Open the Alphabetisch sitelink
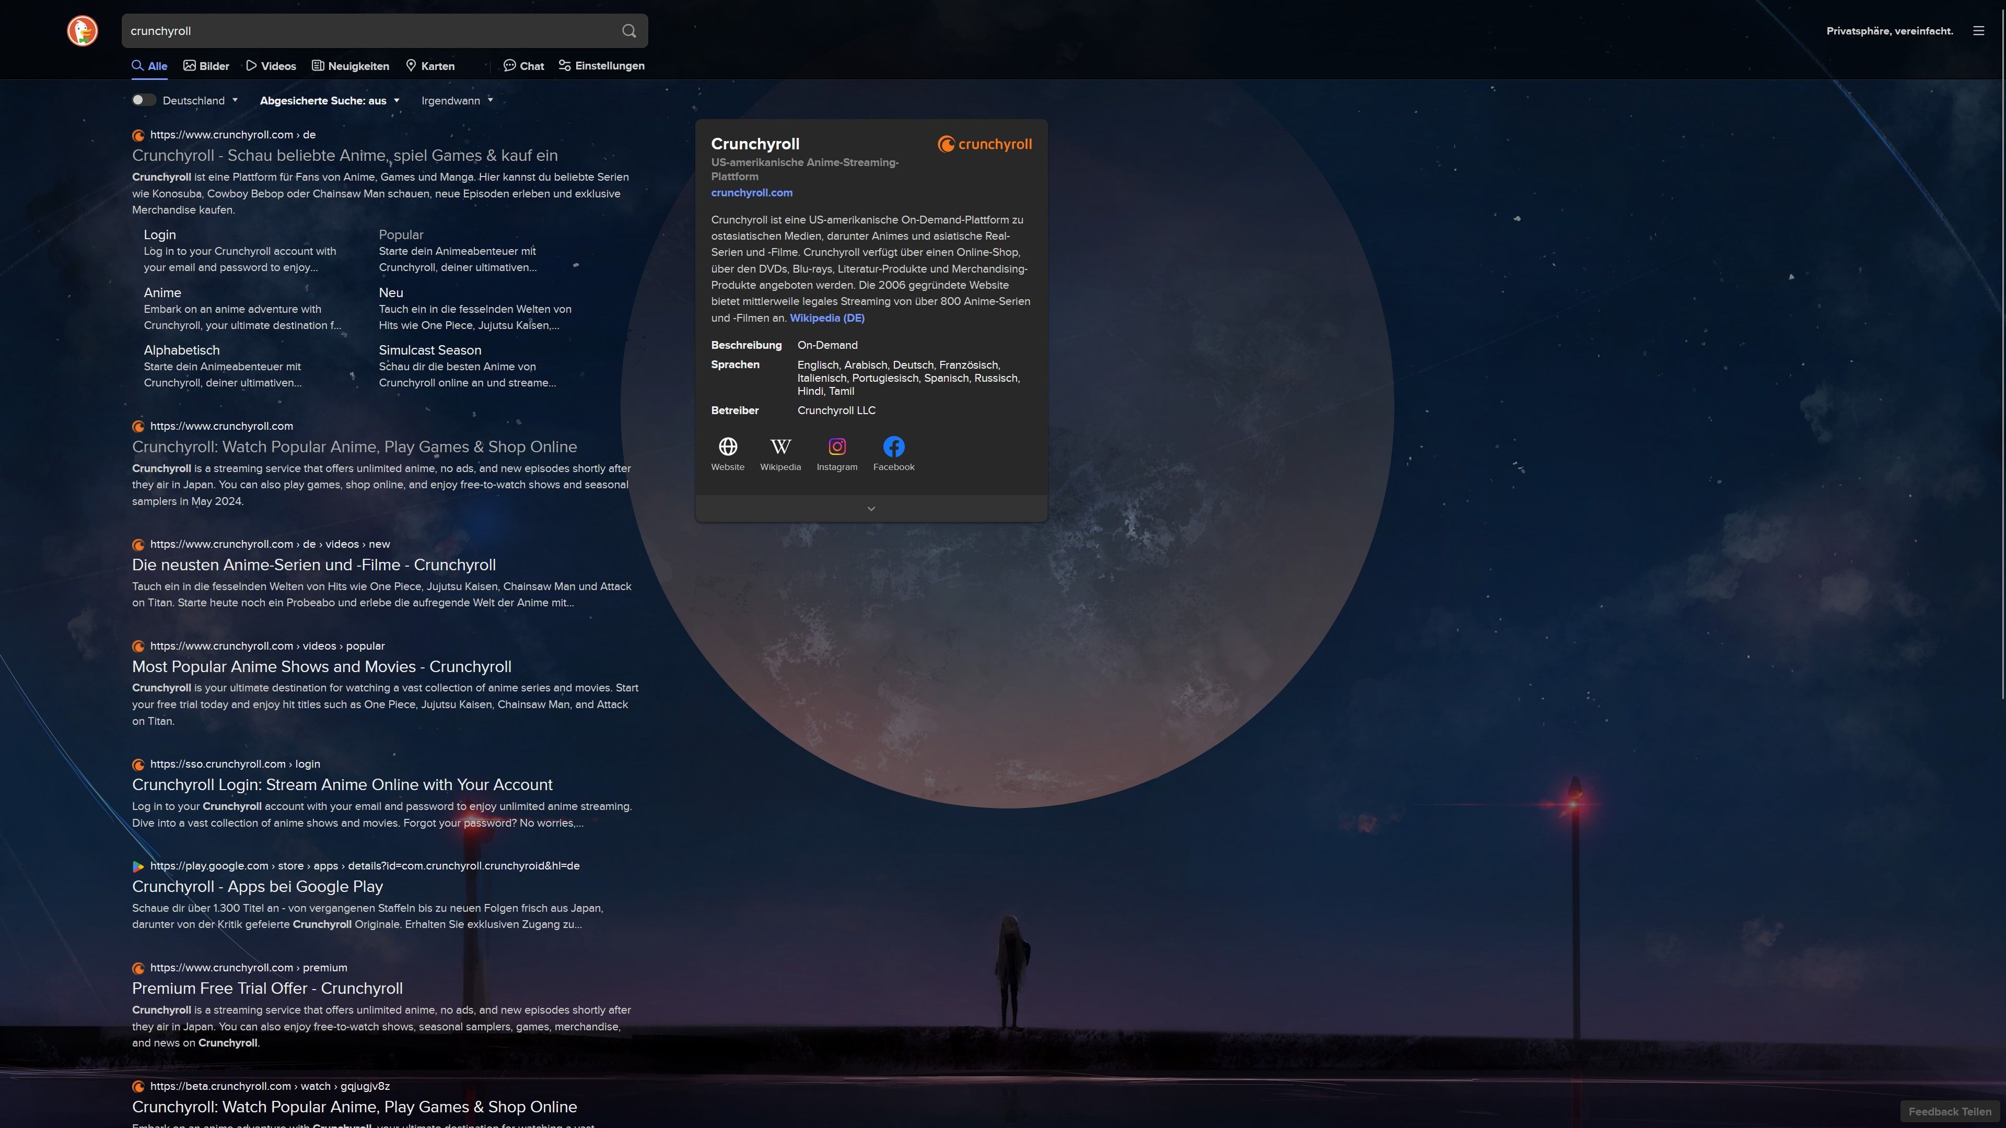Image resolution: width=2006 pixels, height=1128 pixels. [181, 350]
